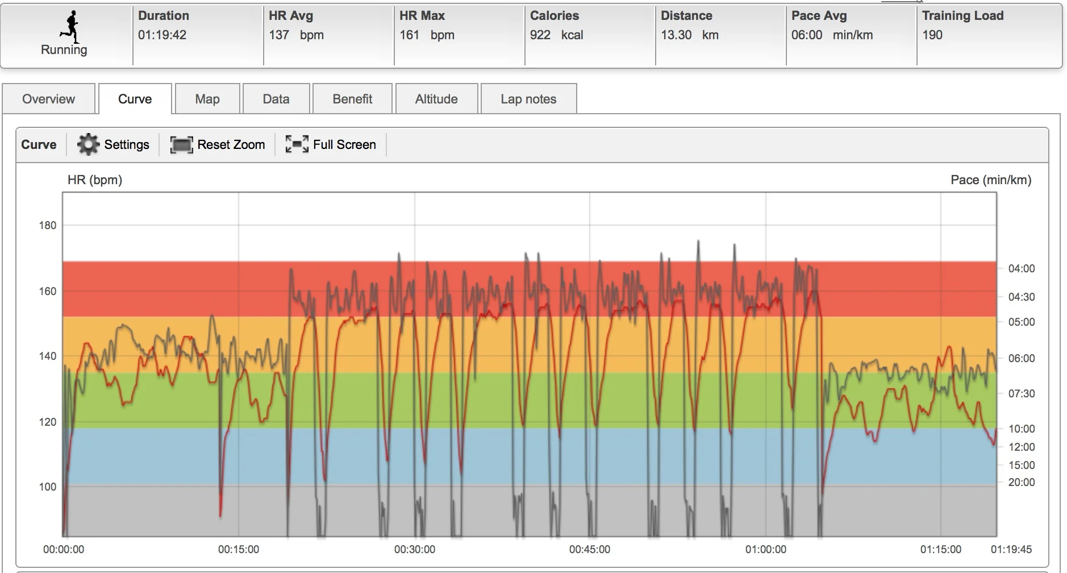Click the 180 HR axis value
The height and width of the screenshot is (573, 1067).
[x=48, y=225]
